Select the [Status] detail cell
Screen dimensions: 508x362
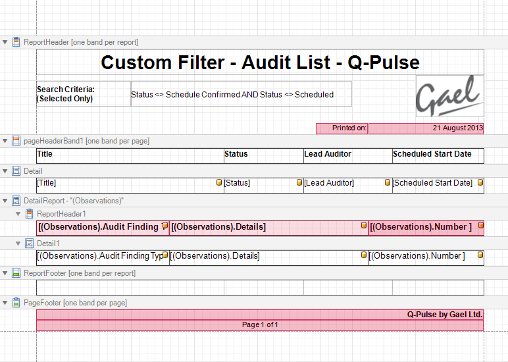264,186
